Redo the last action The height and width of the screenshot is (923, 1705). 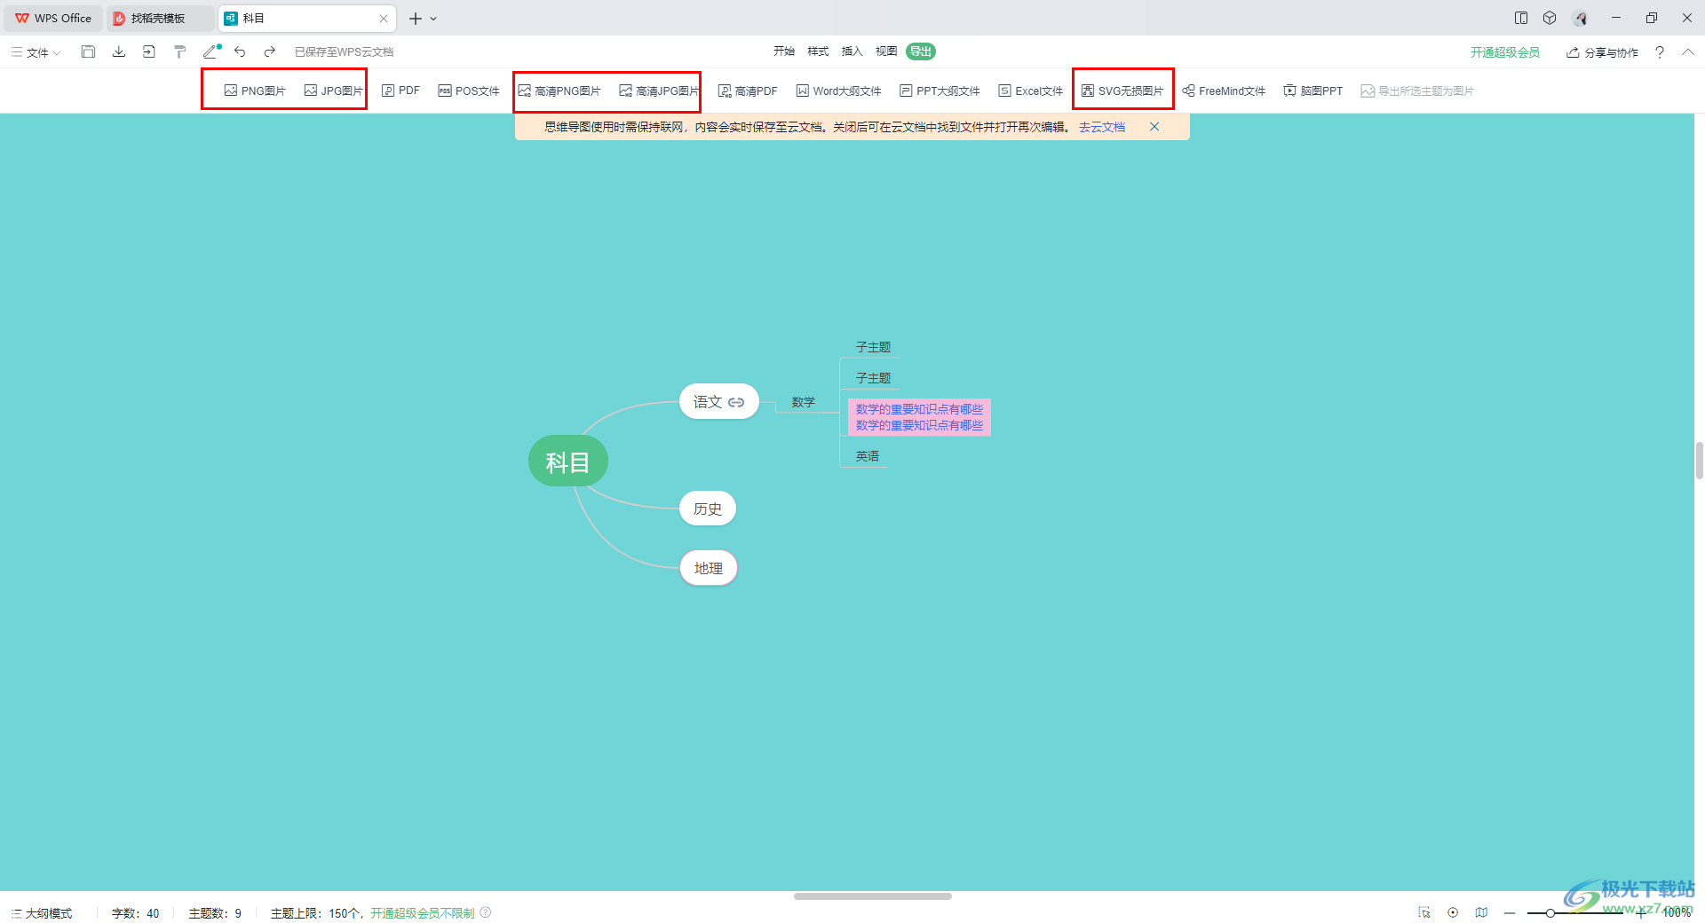pos(270,51)
